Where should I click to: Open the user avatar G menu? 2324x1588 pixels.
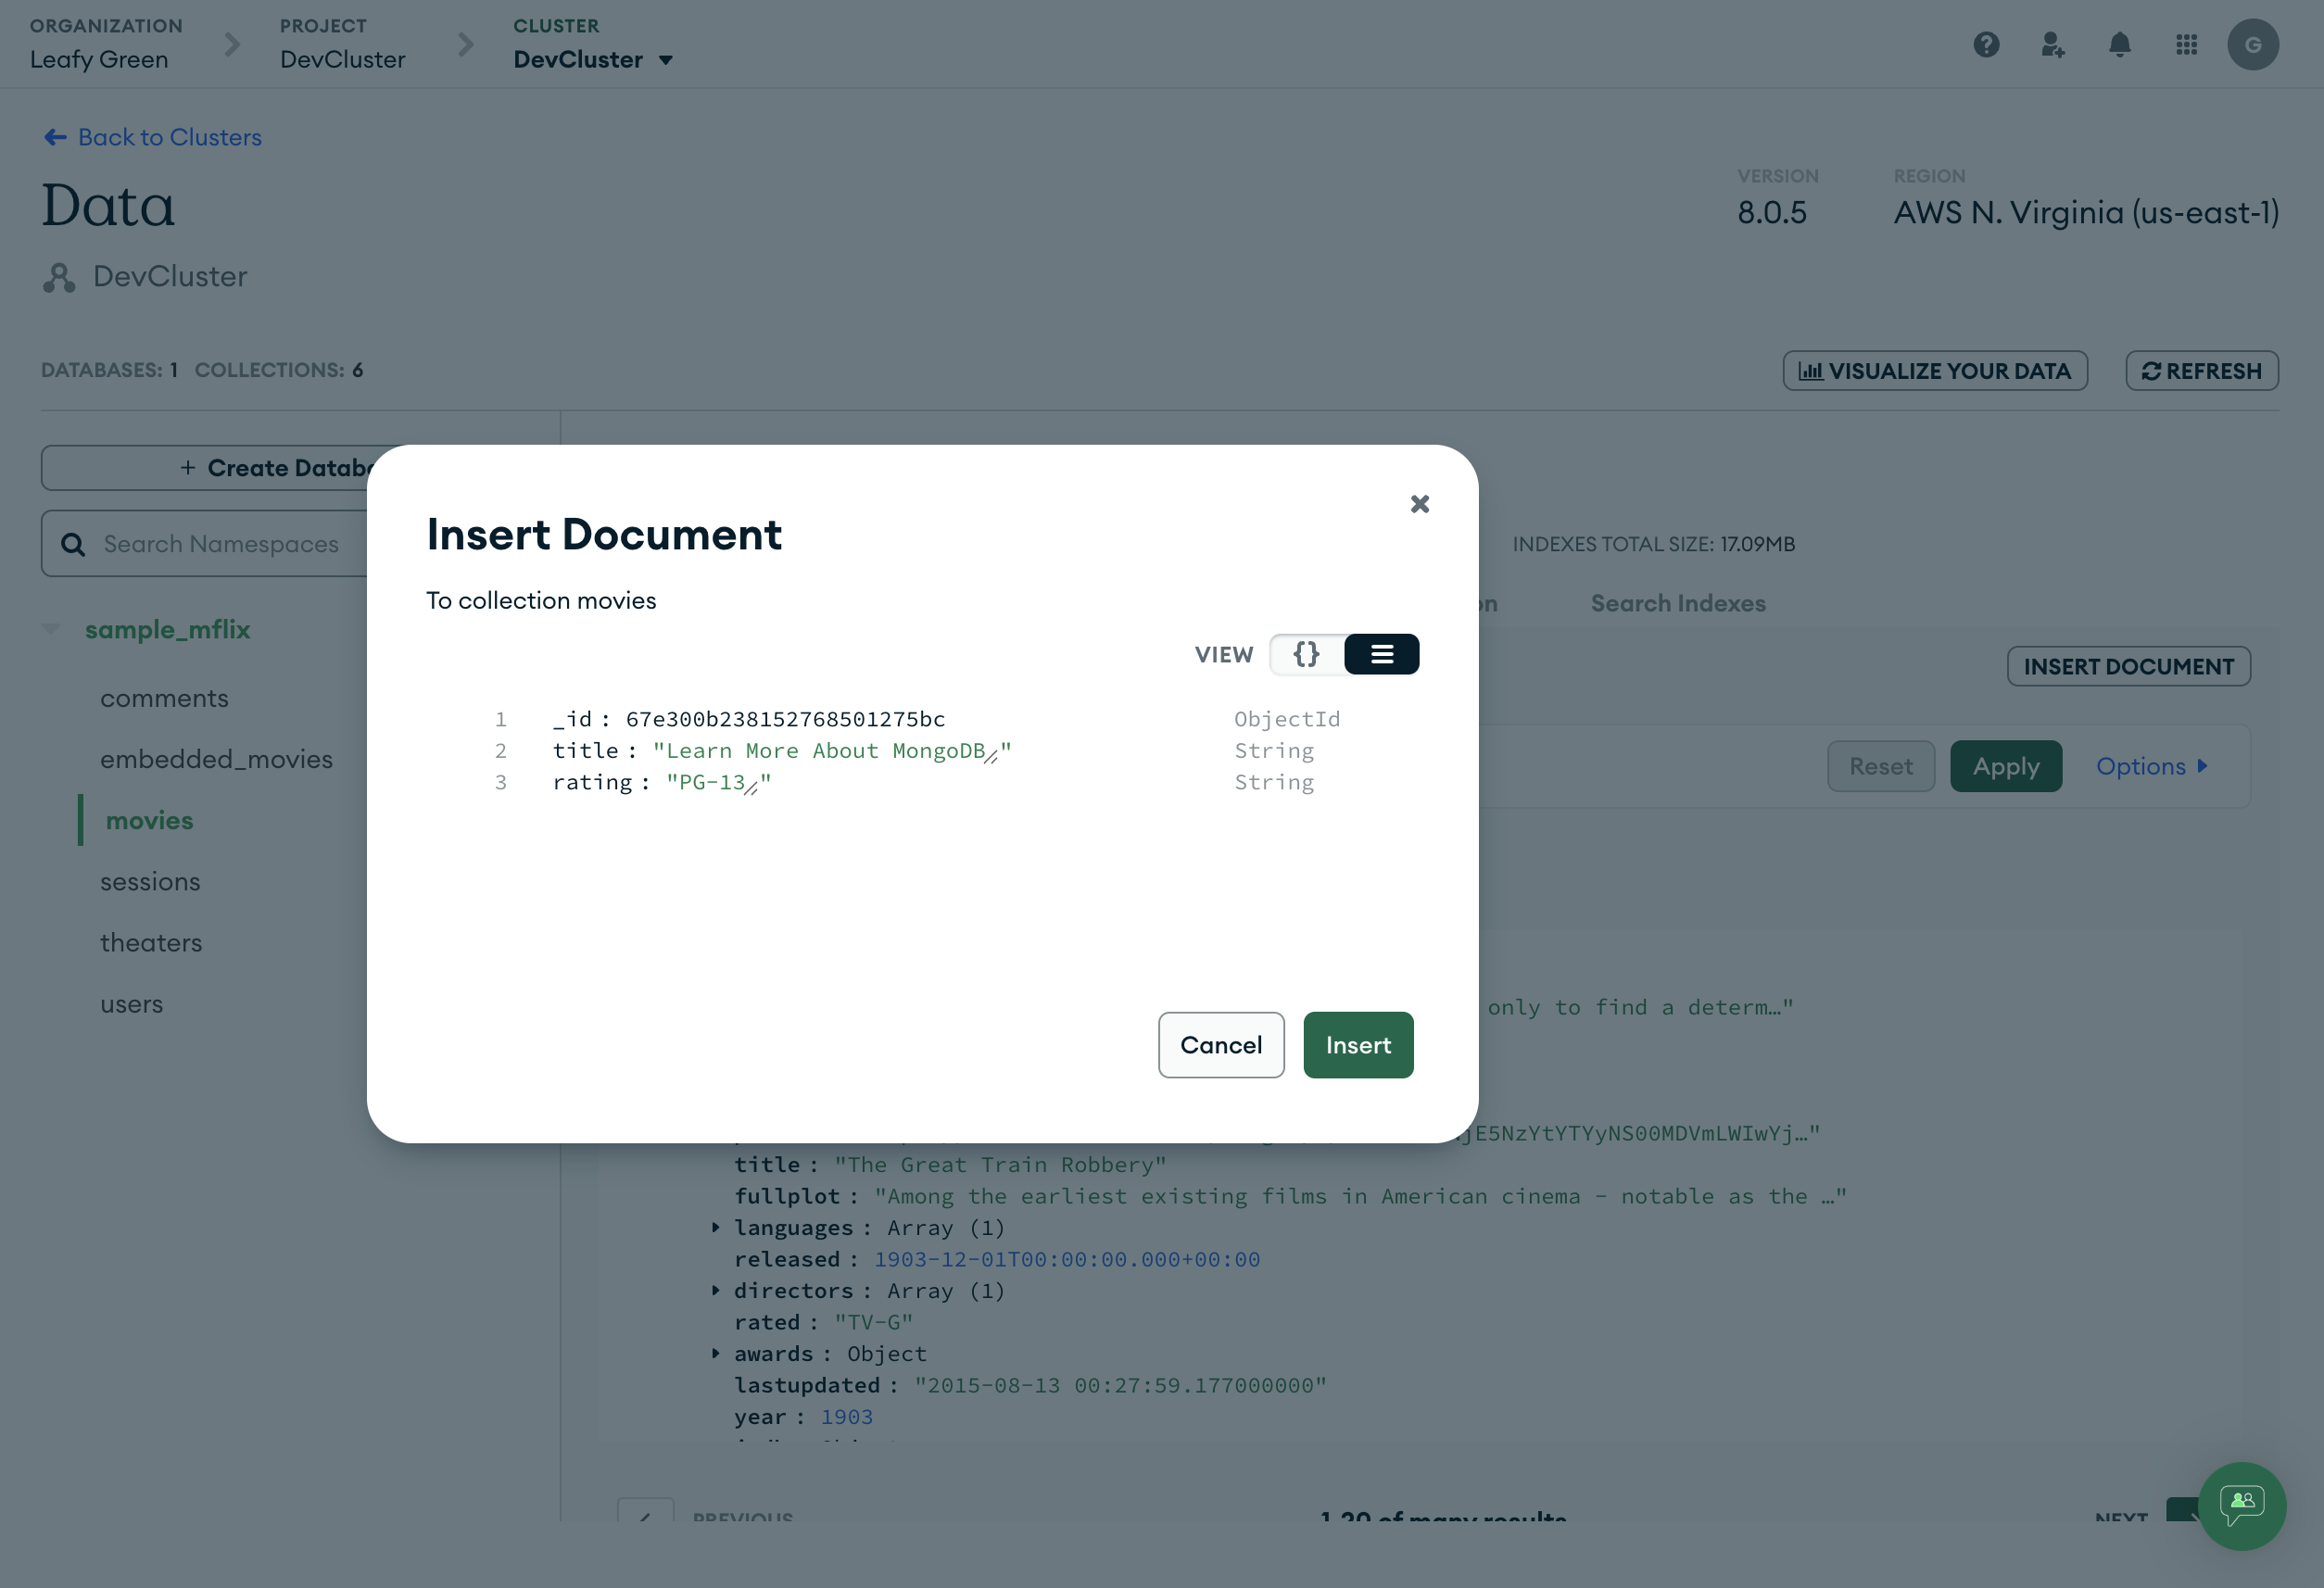click(2253, 45)
